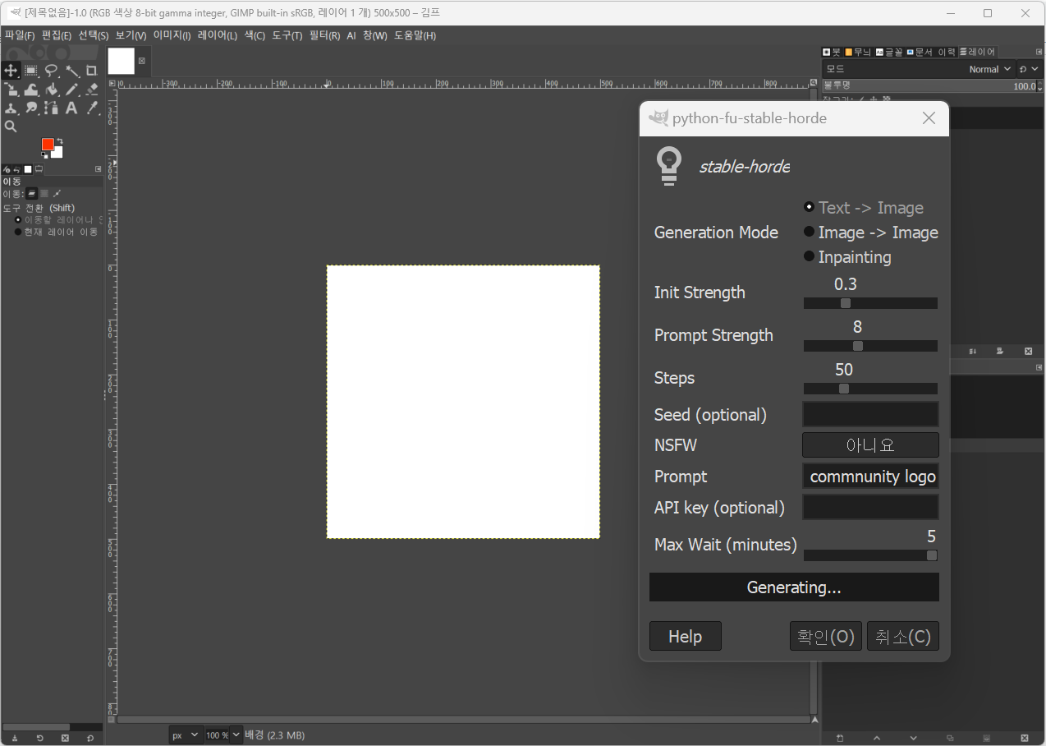
Task: Open the 선택(S) menu
Action: 94,35
